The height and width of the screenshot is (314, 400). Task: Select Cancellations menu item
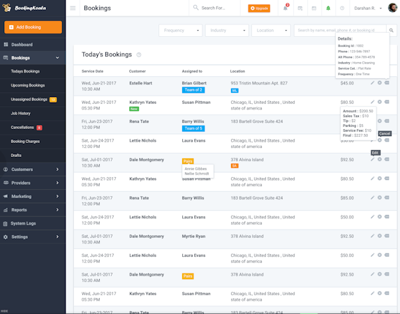(x=22, y=127)
